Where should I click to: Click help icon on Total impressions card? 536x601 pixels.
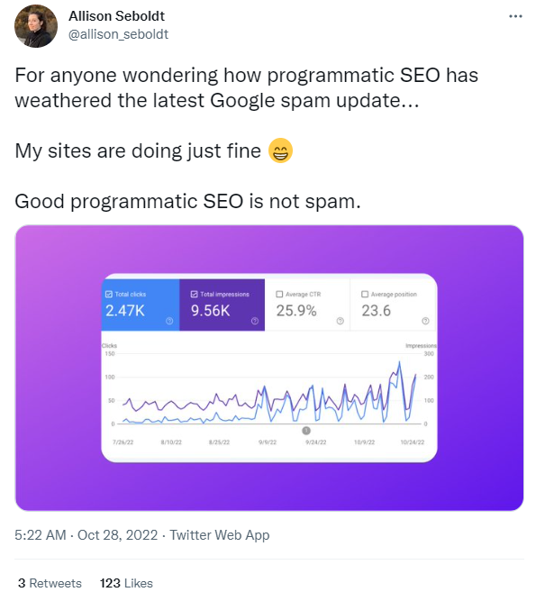[x=255, y=321]
